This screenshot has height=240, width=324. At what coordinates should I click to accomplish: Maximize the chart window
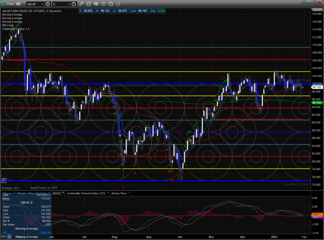[314, 2]
